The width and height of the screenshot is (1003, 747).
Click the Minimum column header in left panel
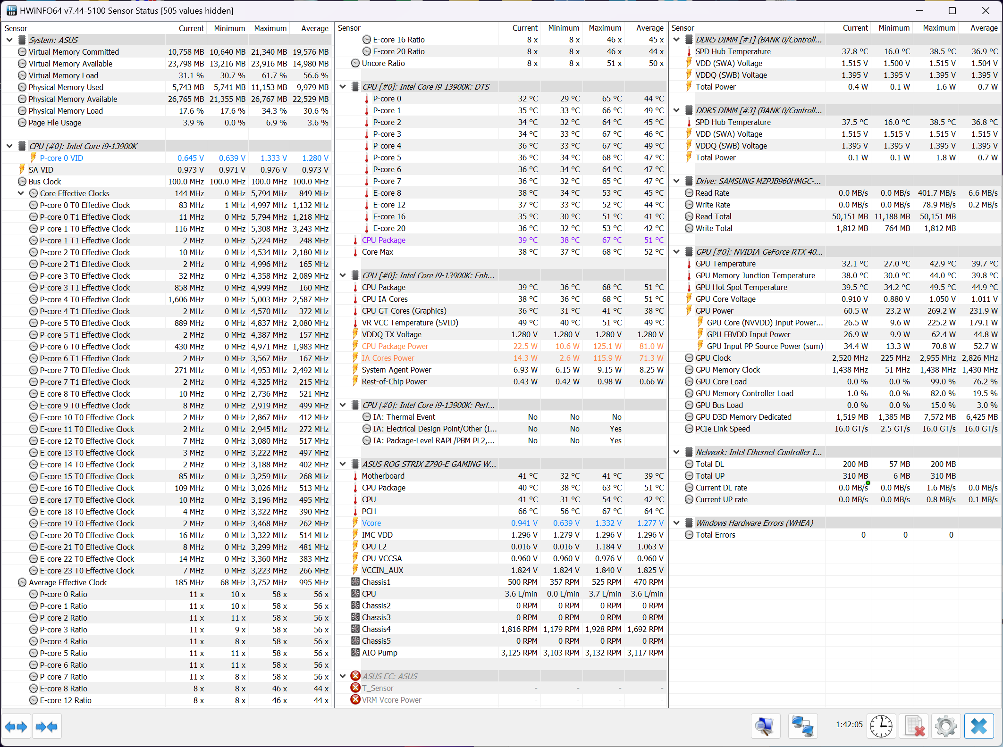pos(227,28)
